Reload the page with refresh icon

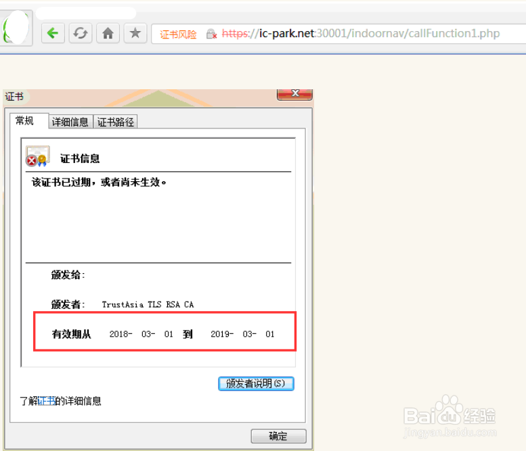(x=81, y=33)
